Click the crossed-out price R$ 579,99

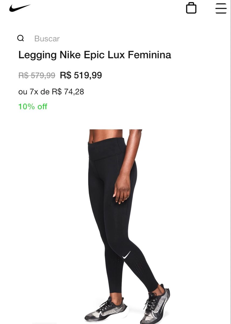coord(37,75)
